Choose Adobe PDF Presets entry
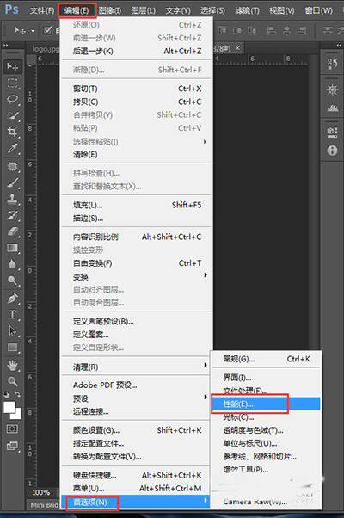The height and width of the screenshot is (518, 344). (136, 385)
